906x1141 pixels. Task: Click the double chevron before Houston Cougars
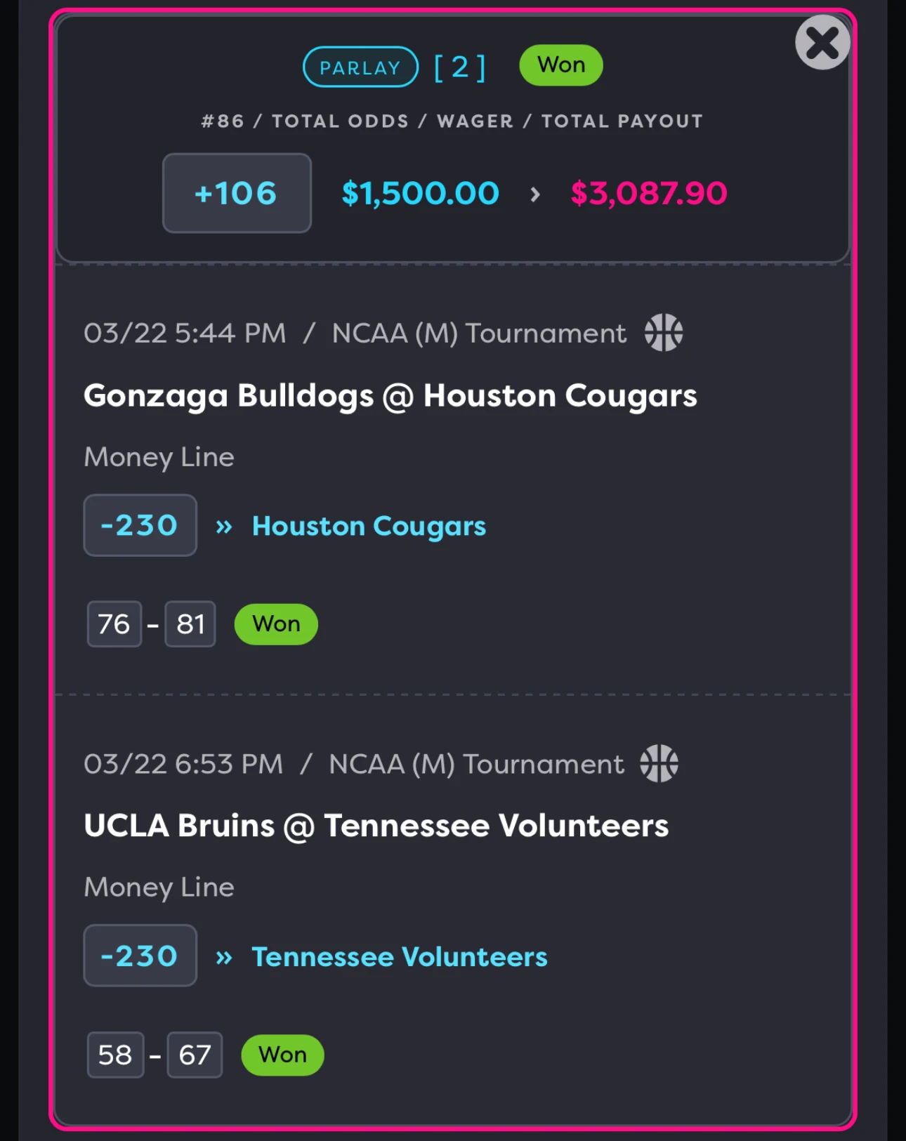(224, 527)
